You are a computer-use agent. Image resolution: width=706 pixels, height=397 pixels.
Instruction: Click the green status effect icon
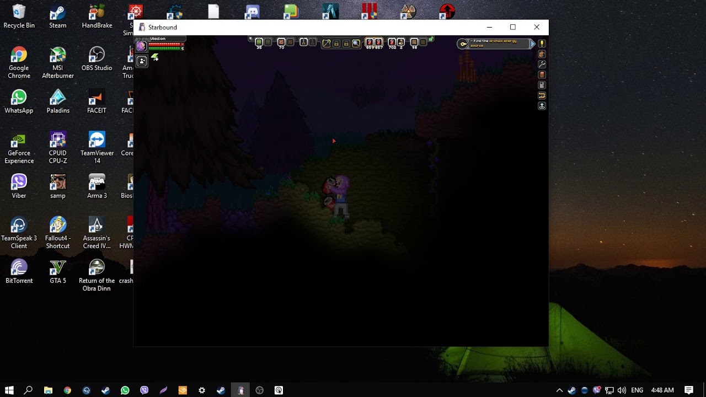pos(155,57)
